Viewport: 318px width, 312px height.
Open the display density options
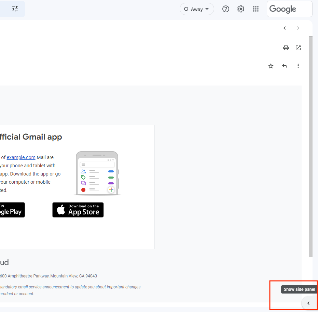point(15,9)
